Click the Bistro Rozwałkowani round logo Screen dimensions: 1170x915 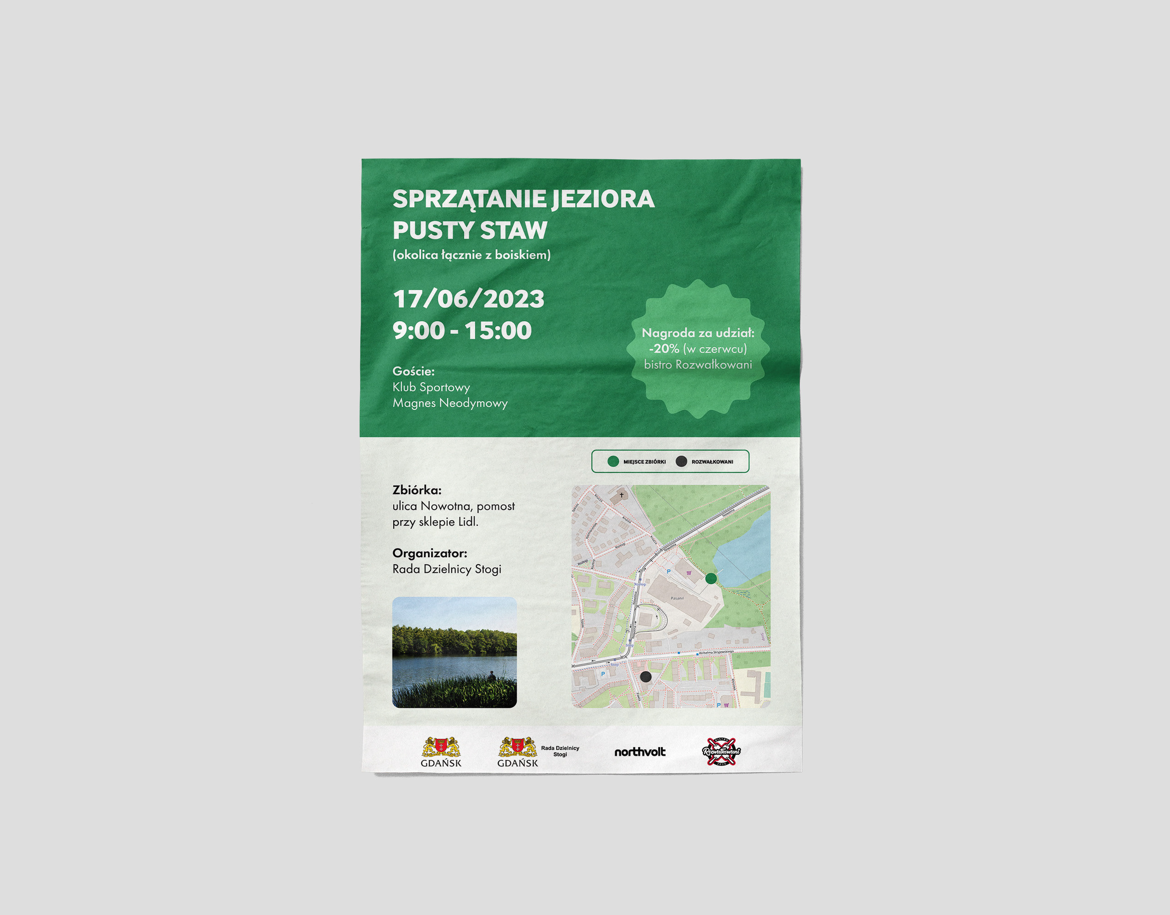[721, 751]
